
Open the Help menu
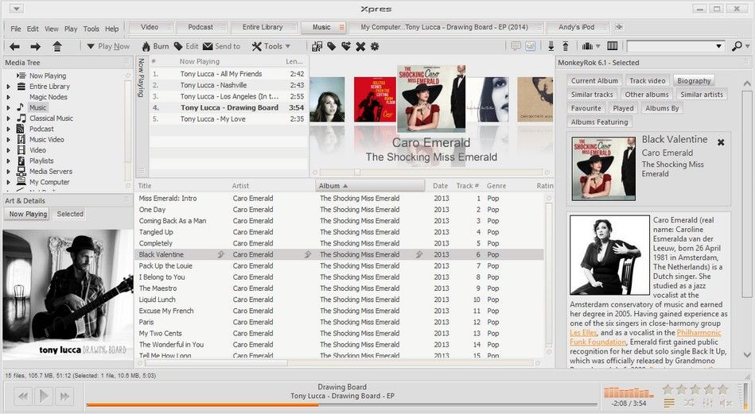click(x=111, y=29)
